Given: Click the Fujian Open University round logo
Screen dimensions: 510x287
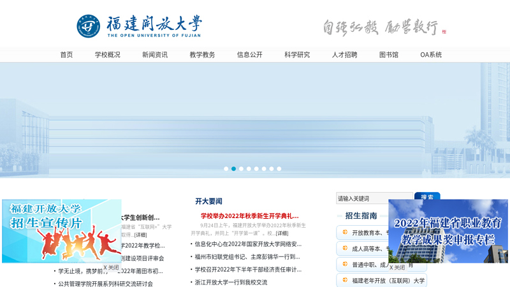Looking at the screenshot, I should click(x=88, y=26).
